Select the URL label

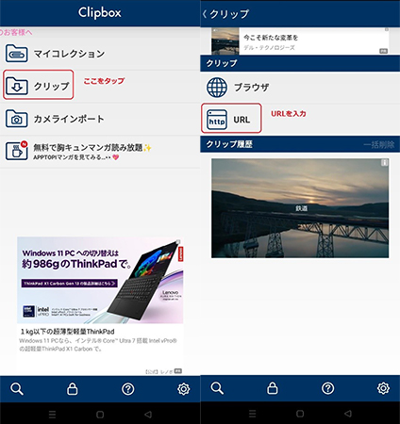[242, 120]
